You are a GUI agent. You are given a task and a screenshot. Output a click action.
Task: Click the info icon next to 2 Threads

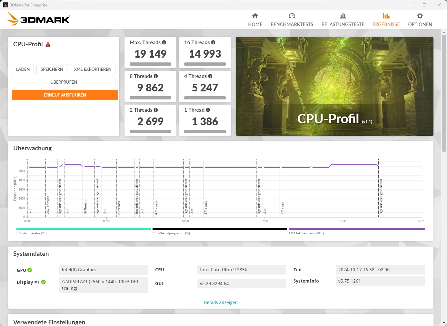[156, 110]
